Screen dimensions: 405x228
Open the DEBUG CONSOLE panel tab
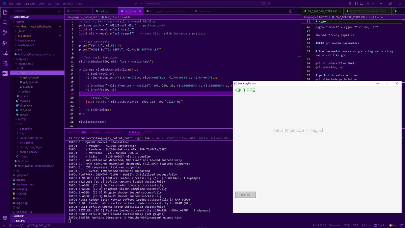pyautogui.click(x=114, y=132)
